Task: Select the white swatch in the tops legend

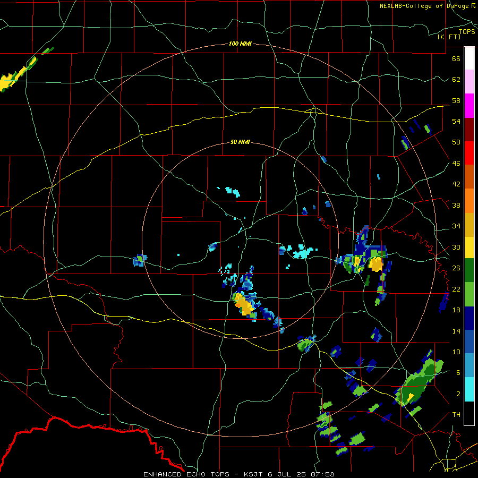Action: (469, 58)
